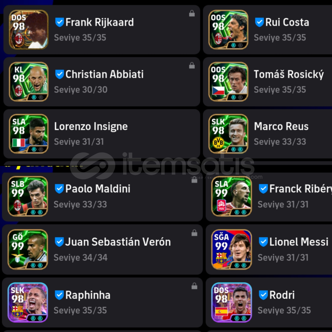Toggle the blue checkmark beside Rui Costa

(x=259, y=22)
